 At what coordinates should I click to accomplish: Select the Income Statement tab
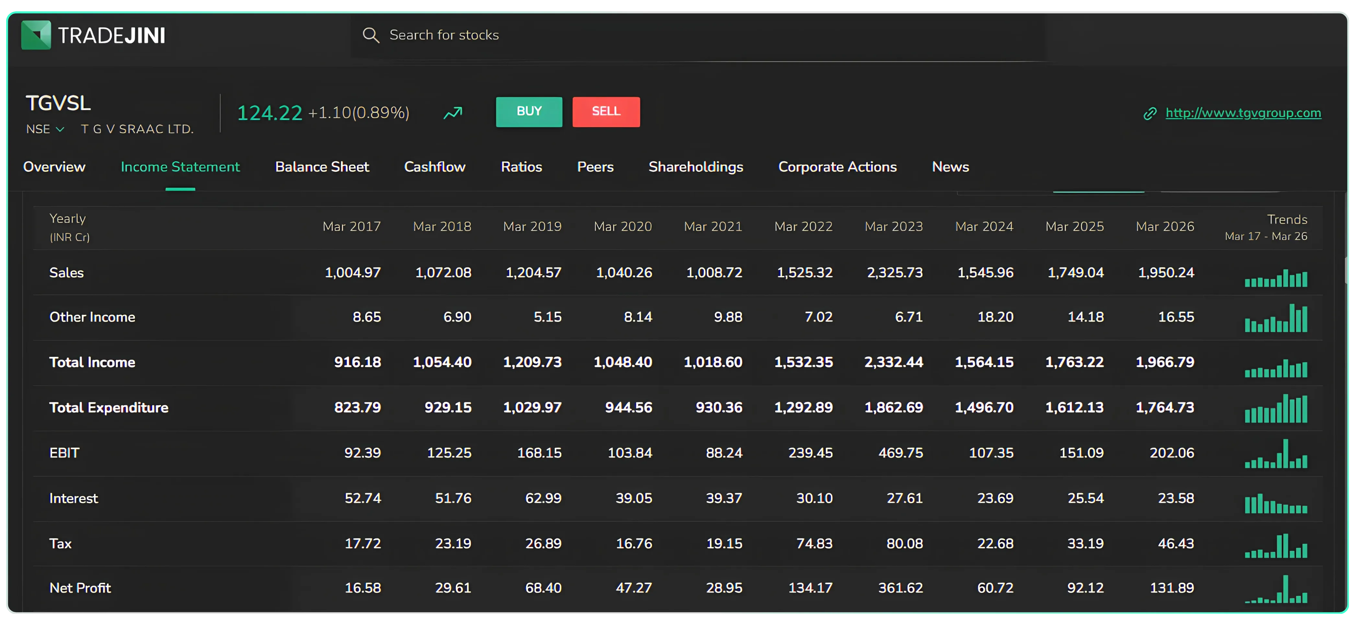click(181, 167)
